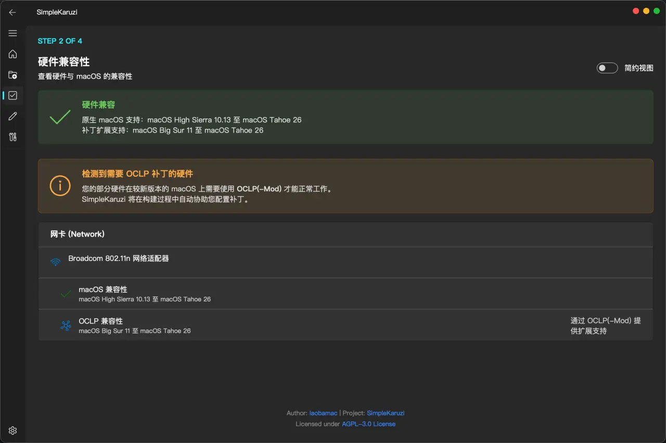Image resolution: width=666 pixels, height=443 pixels.
Task: Open the pencil edit configuration icon
Action: pyautogui.click(x=12, y=116)
